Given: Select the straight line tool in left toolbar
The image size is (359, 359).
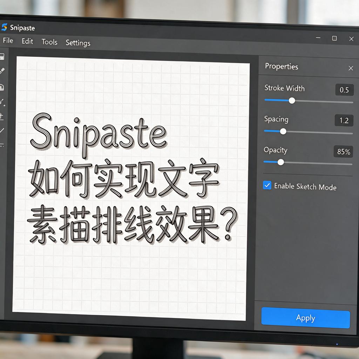Looking at the screenshot, I should 2,130.
